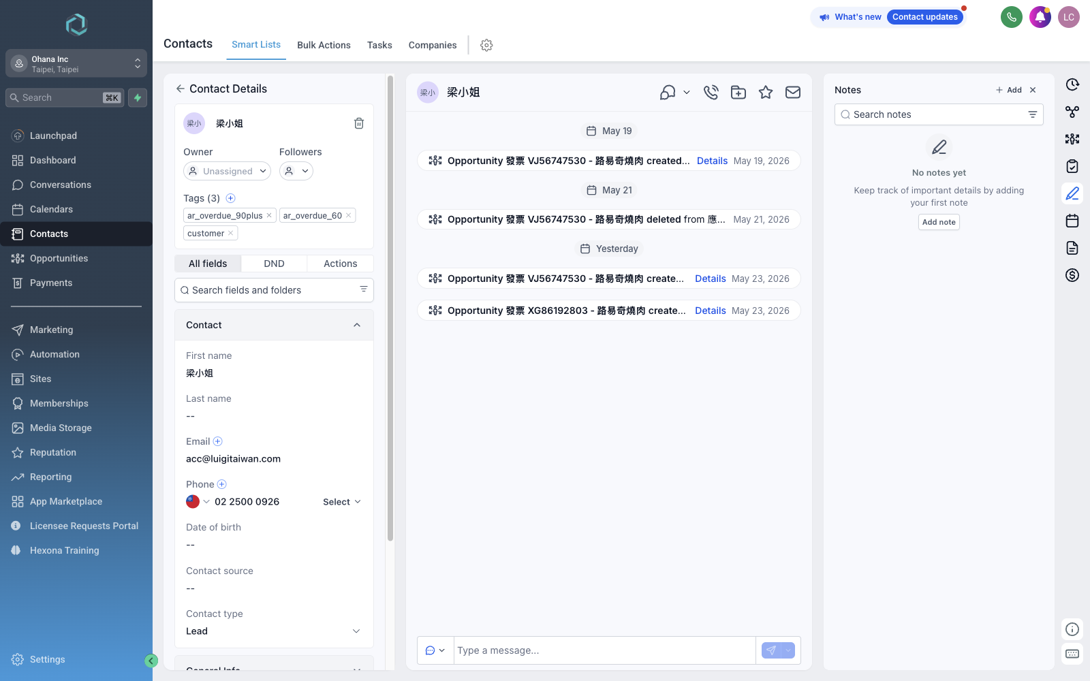The width and height of the screenshot is (1090, 681).
Task: Click the info icon in right rail
Action: tap(1072, 629)
